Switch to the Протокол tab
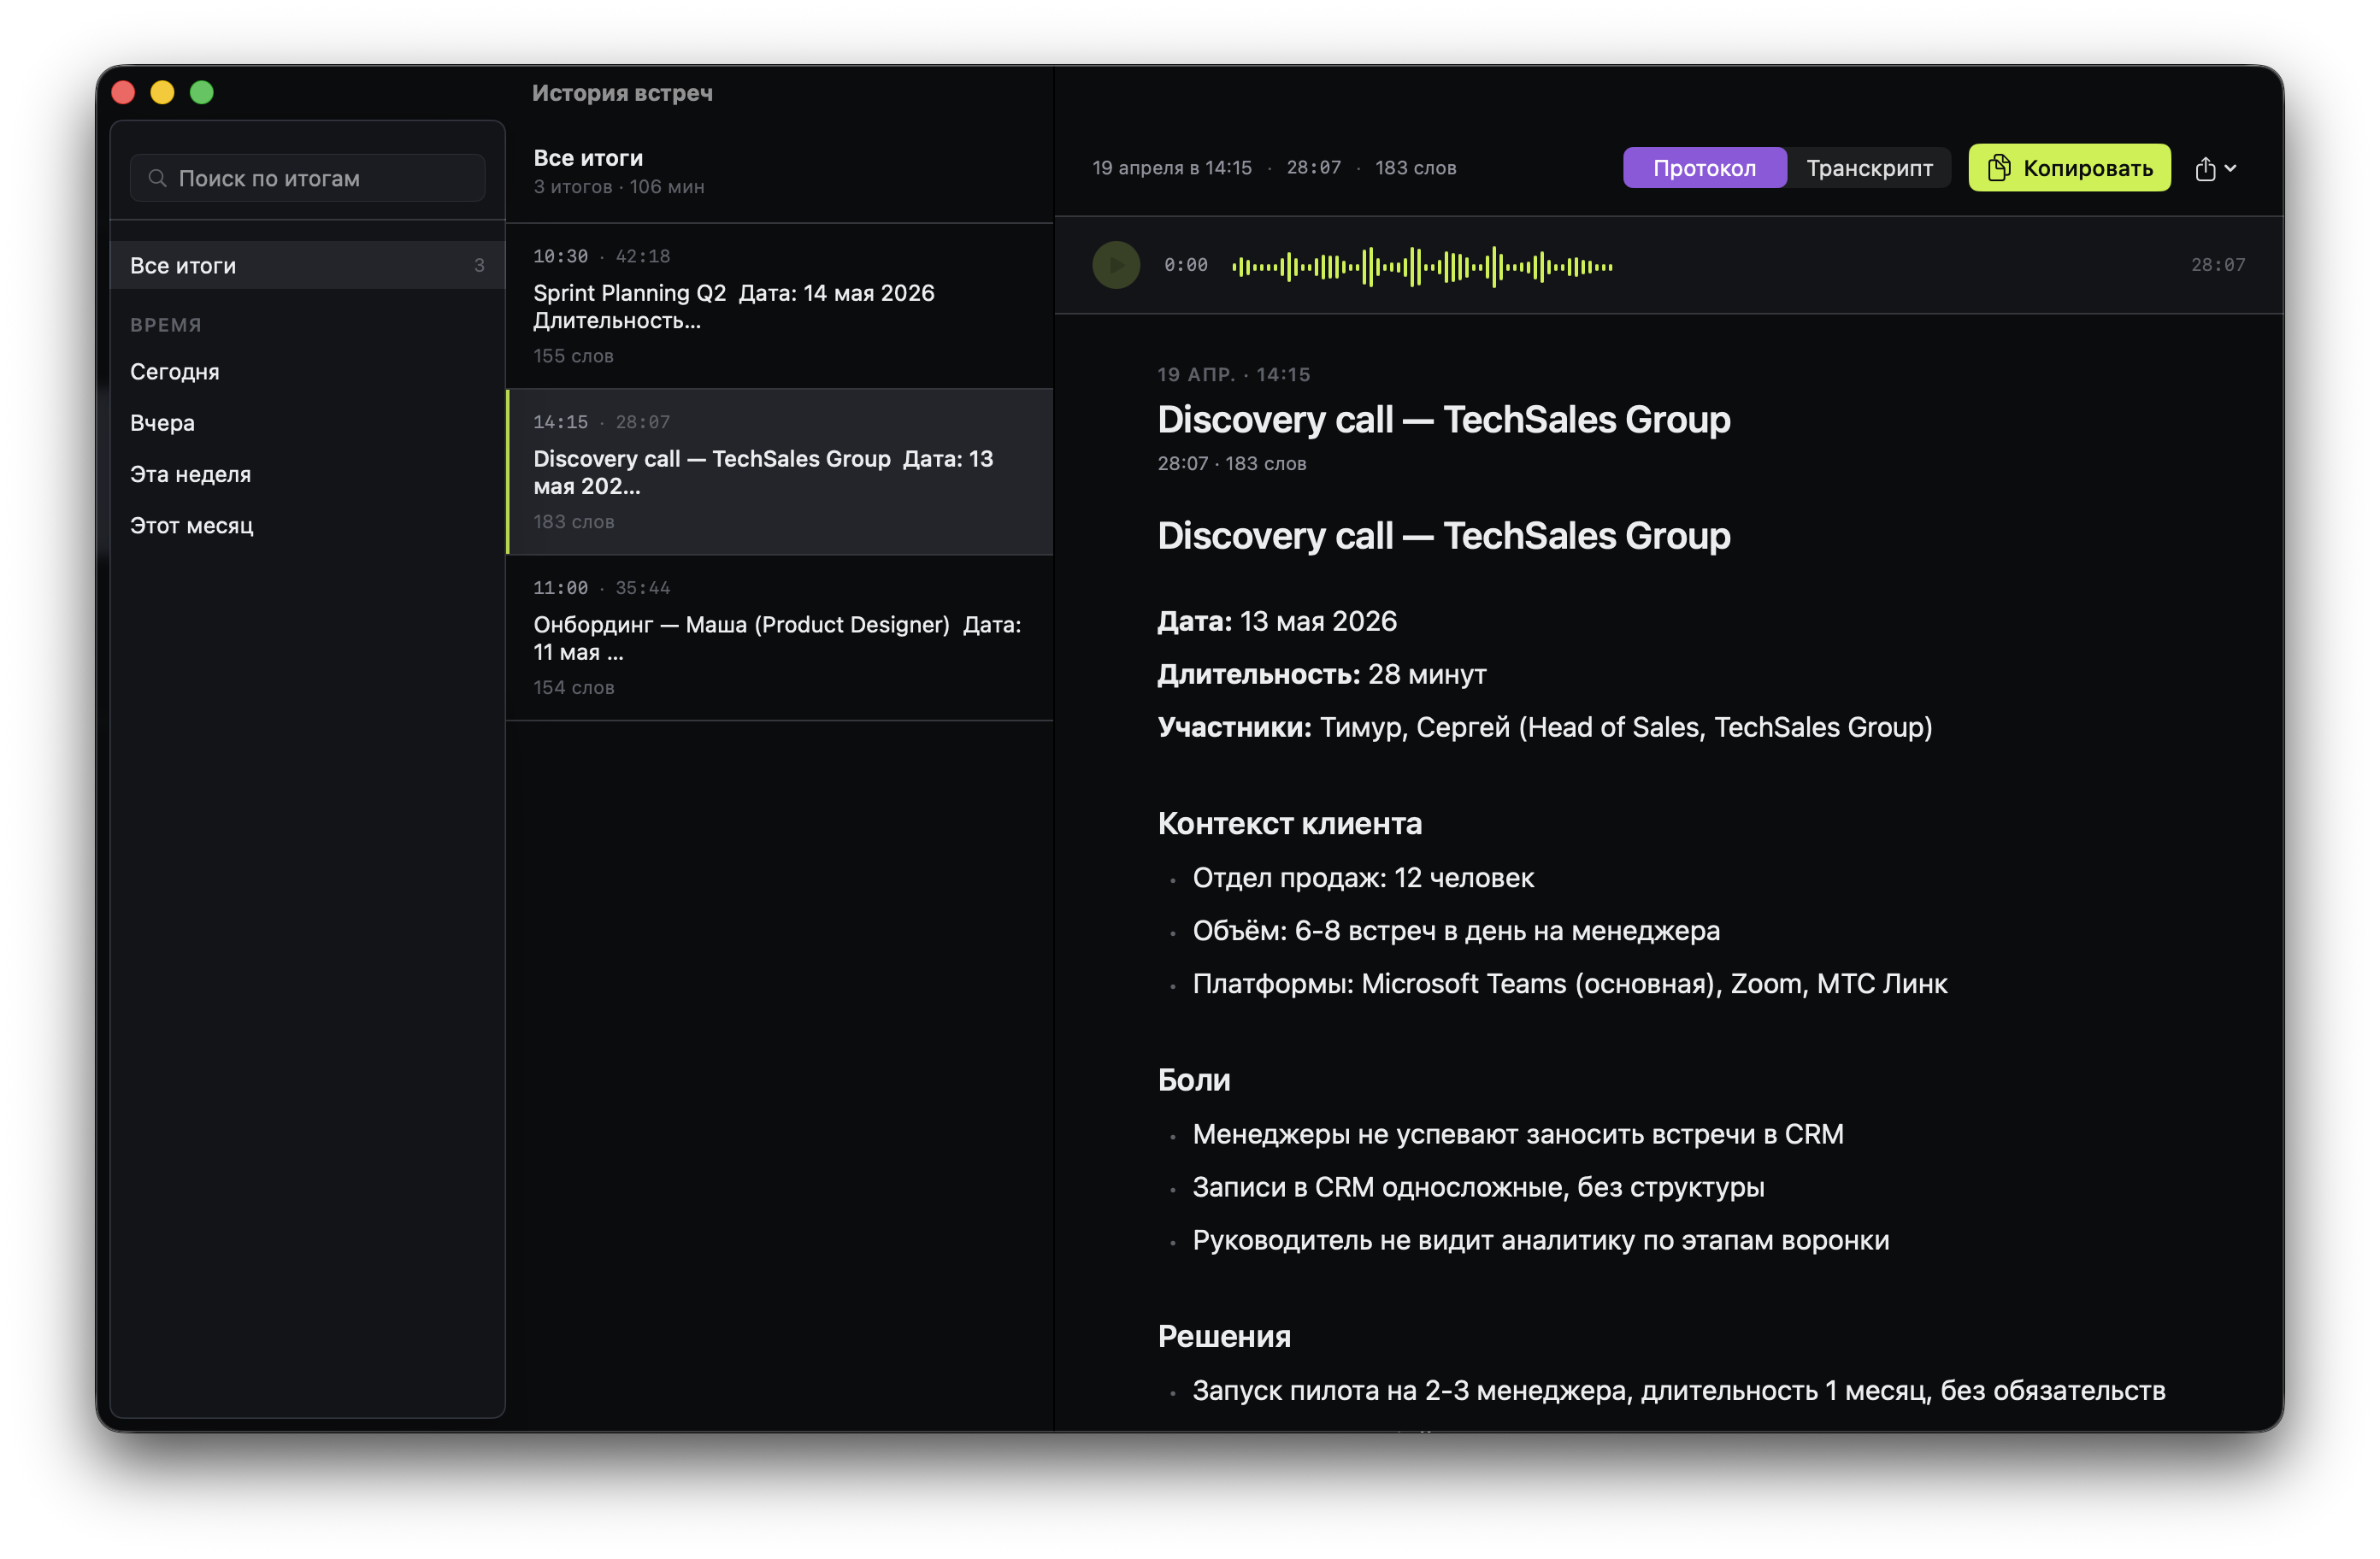 (x=1704, y=168)
